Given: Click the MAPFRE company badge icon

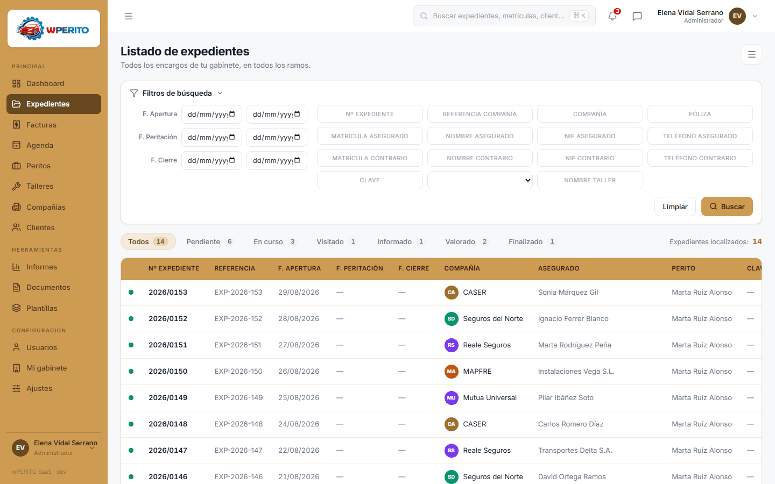Looking at the screenshot, I should point(451,372).
